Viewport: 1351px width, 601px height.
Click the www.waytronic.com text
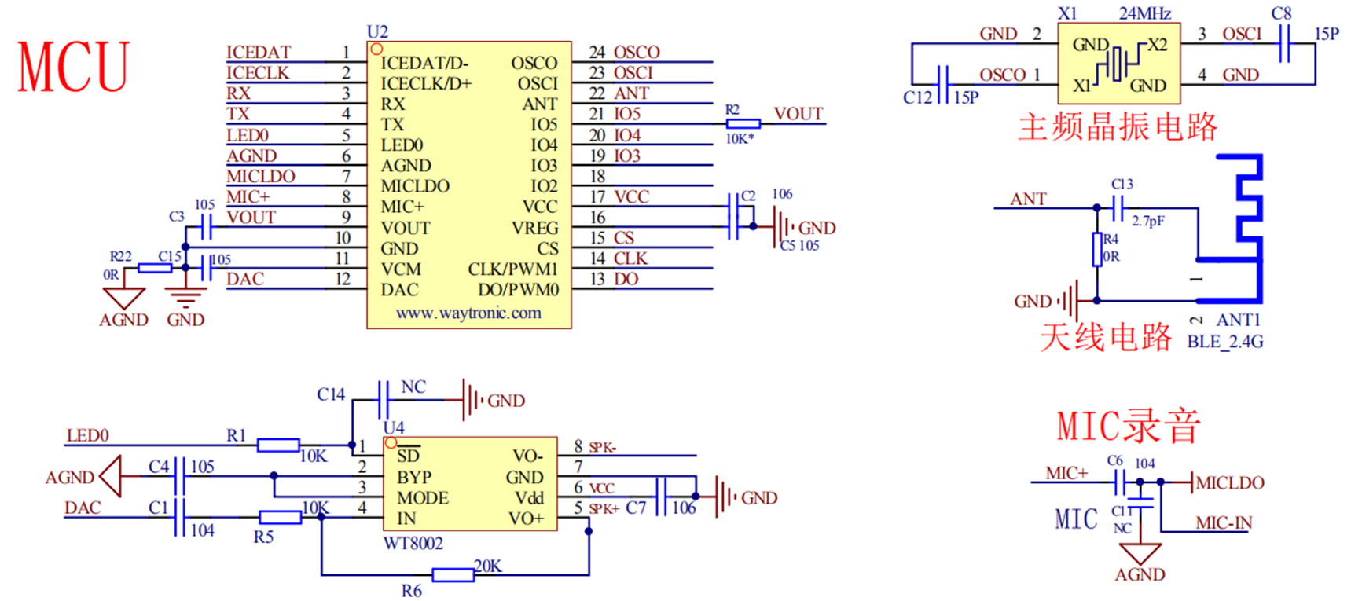pyautogui.click(x=468, y=313)
